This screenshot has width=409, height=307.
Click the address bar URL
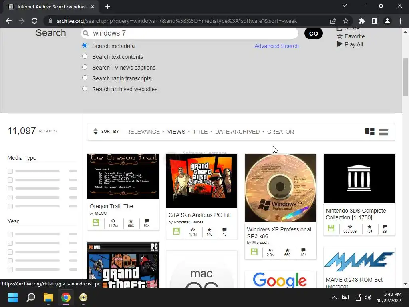point(177,21)
